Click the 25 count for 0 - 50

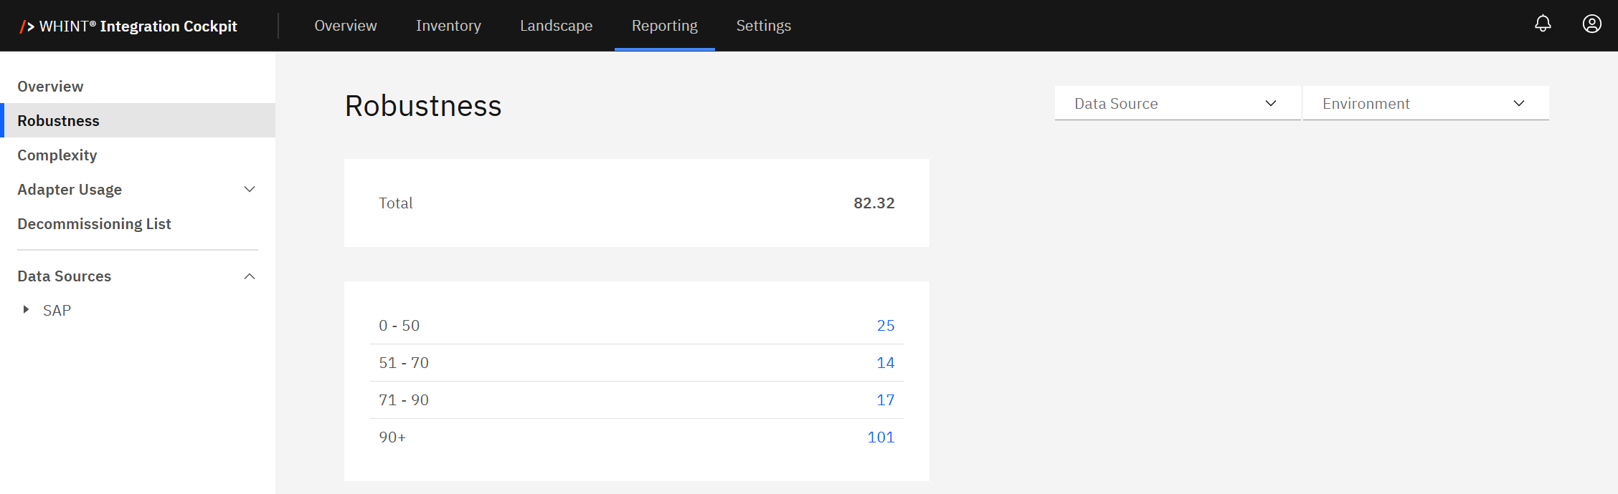click(885, 326)
